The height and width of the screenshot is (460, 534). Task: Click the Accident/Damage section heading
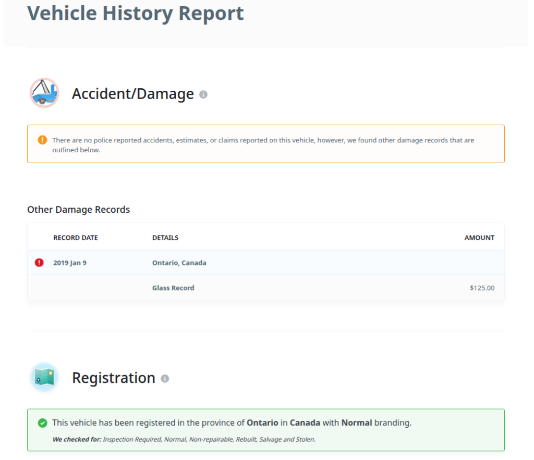coord(132,94)
